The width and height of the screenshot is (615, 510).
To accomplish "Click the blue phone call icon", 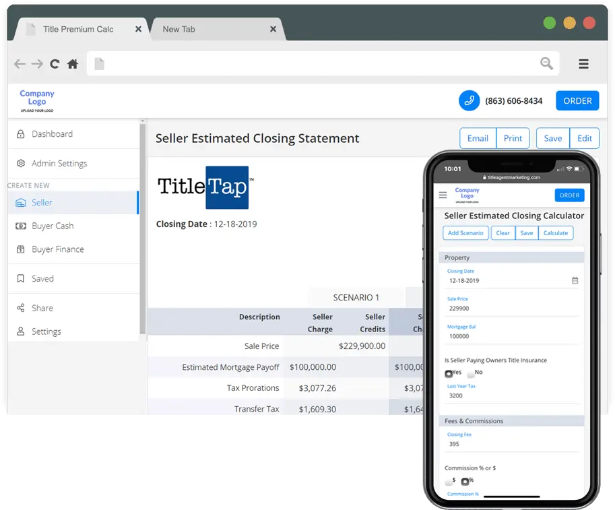I will point(469,101).
